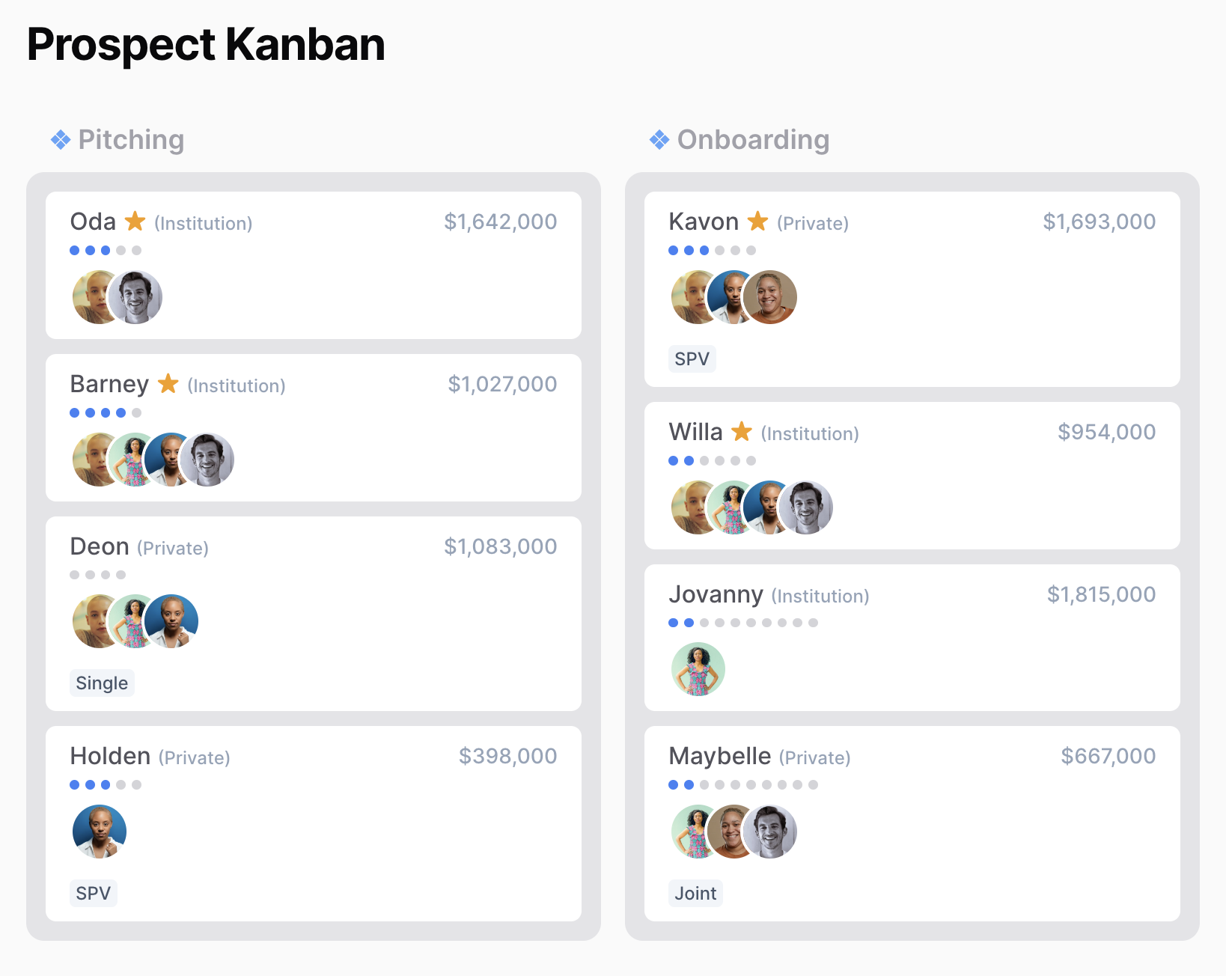
Task: Open the Pitching column header
Action: point(131,140)
